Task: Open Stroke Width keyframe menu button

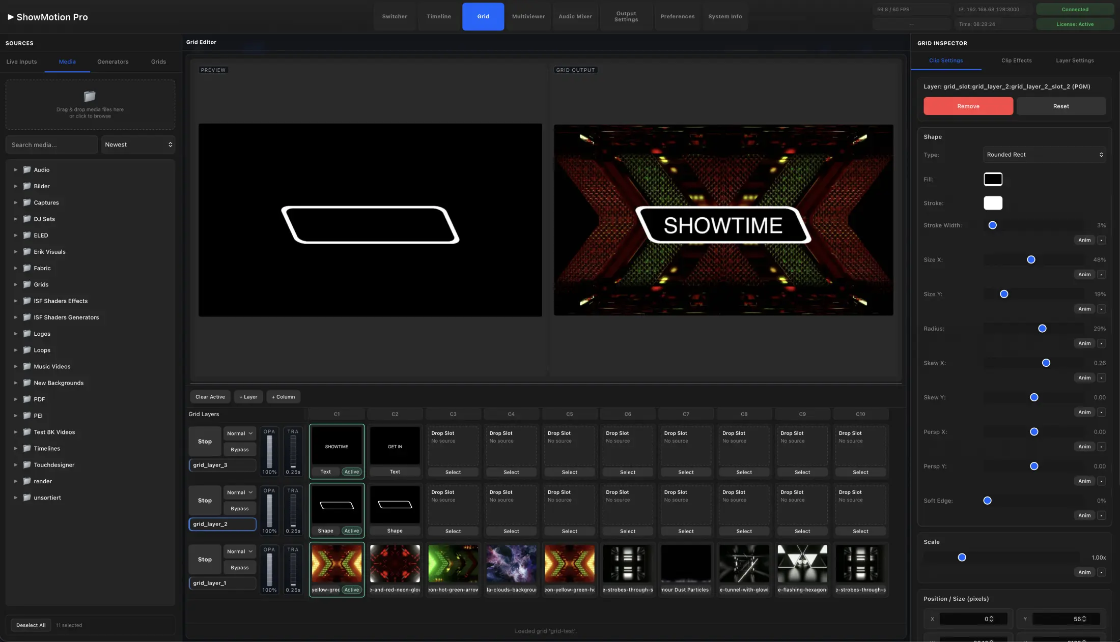Action: pos(1101,240)
